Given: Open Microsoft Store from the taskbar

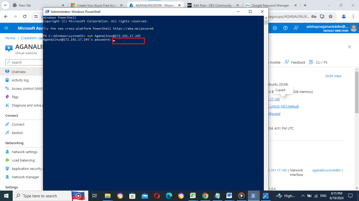Looking at the screenshot, I should click(x=132, y=196).
